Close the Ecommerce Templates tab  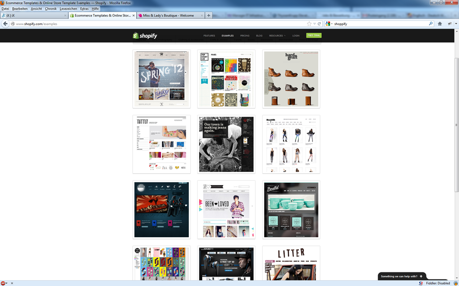tap(134, 16)
